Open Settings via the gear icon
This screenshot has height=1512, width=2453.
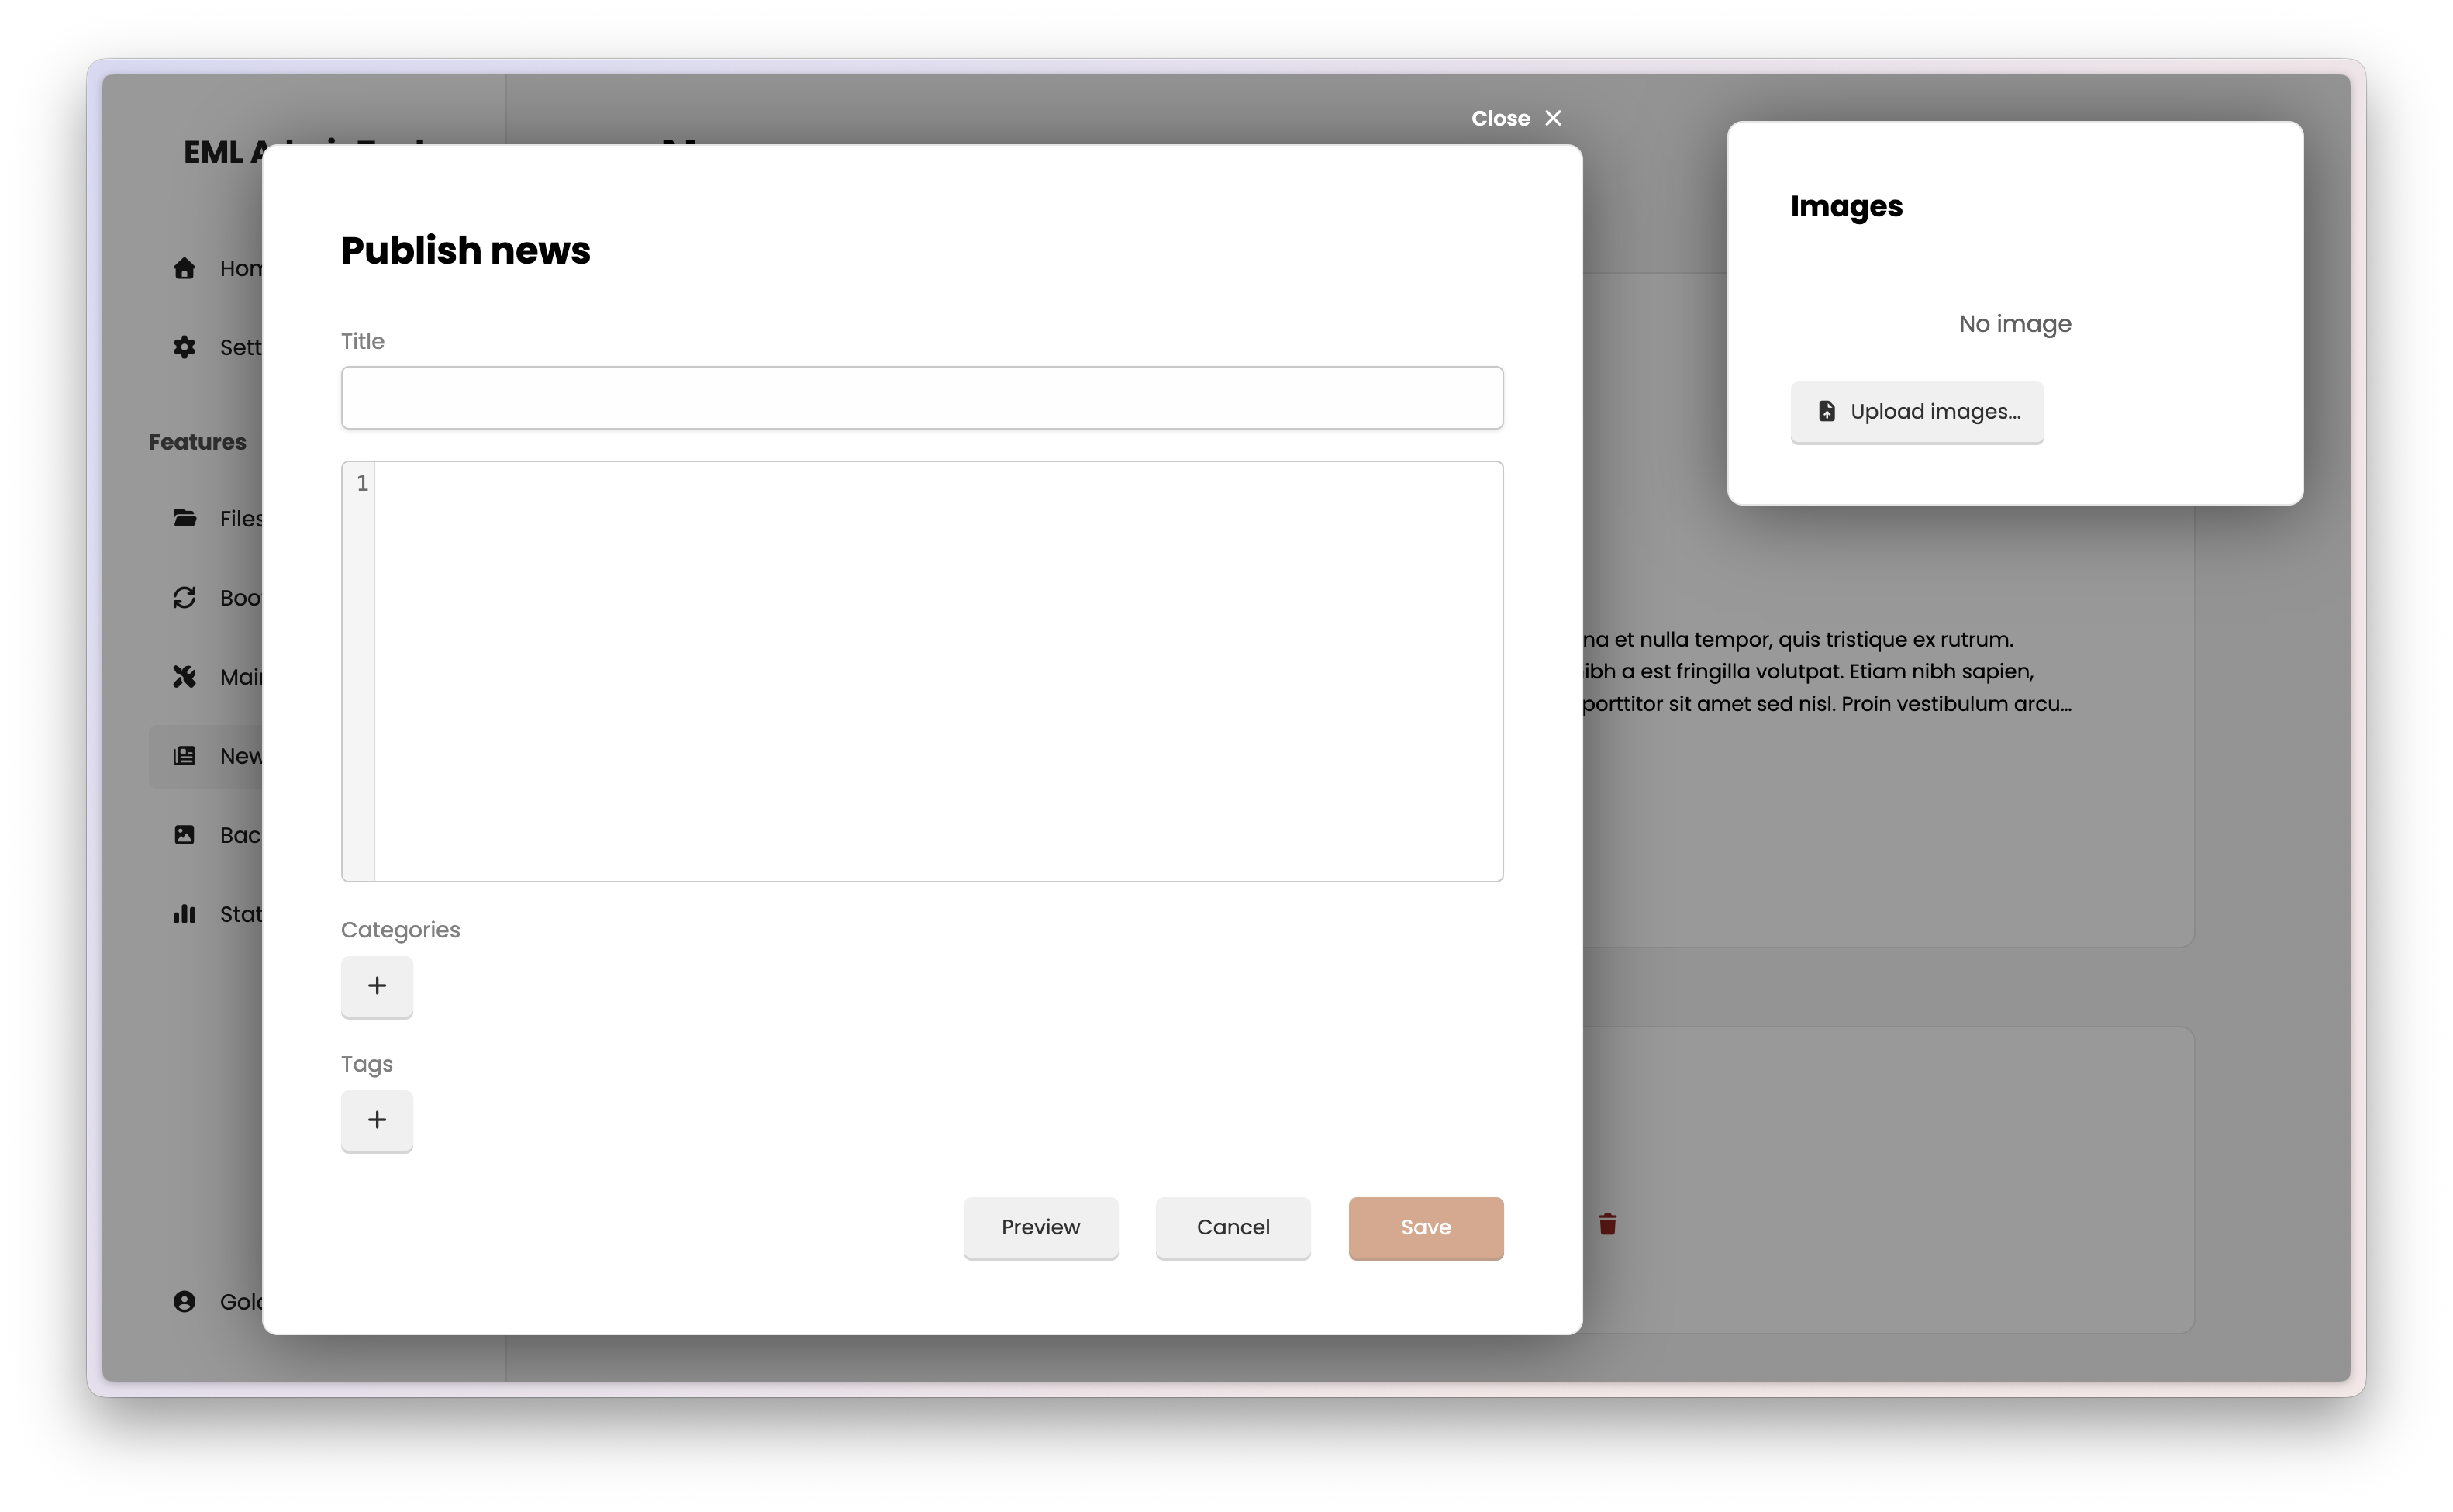185,347
